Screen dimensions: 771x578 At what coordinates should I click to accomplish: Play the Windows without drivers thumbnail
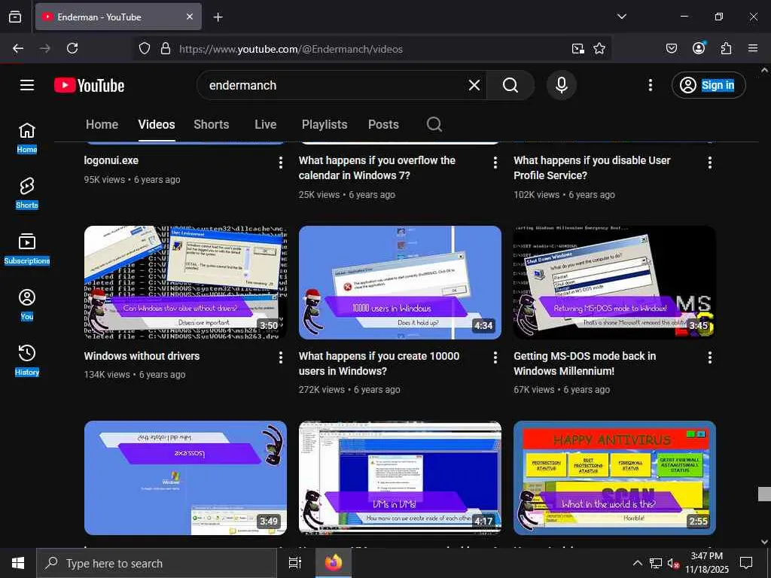[x=185, y=283]
